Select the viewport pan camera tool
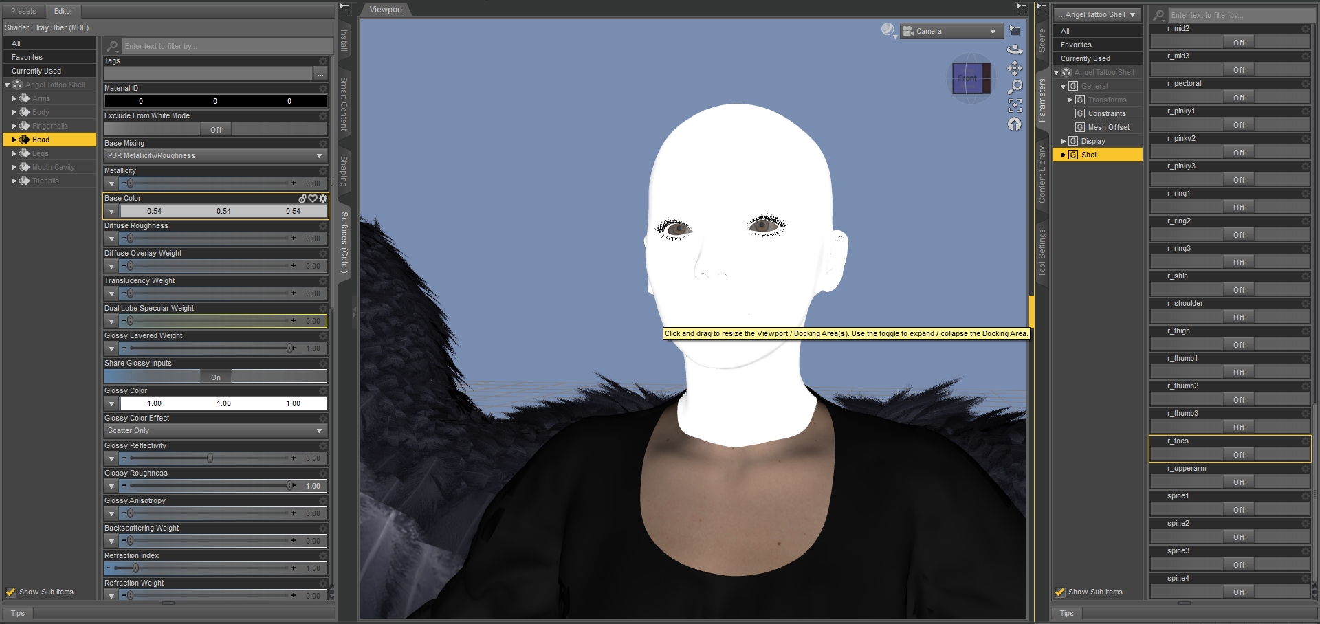The width and height of the screenshot is (1320, 624). click(x=1015, y=68)
